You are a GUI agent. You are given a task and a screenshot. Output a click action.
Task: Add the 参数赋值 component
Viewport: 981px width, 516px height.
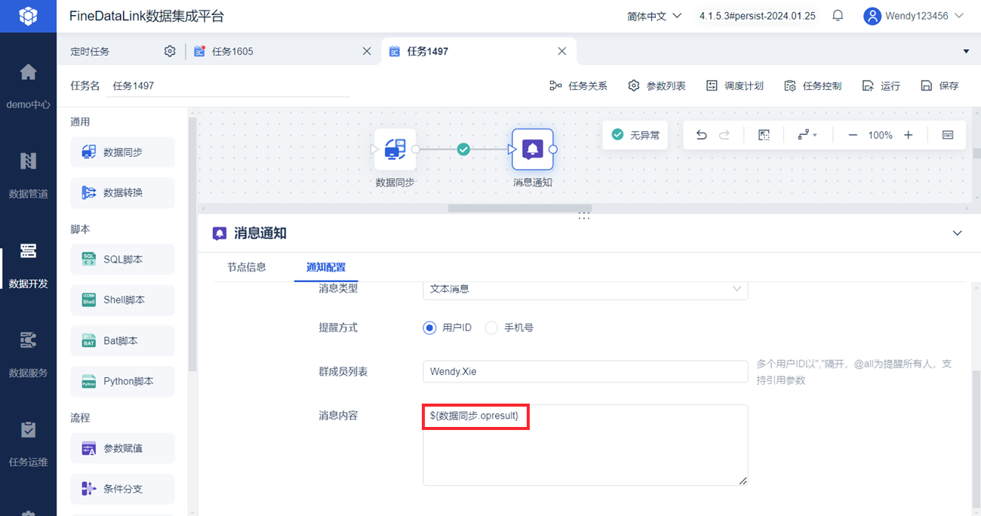(x=122, y=448)
